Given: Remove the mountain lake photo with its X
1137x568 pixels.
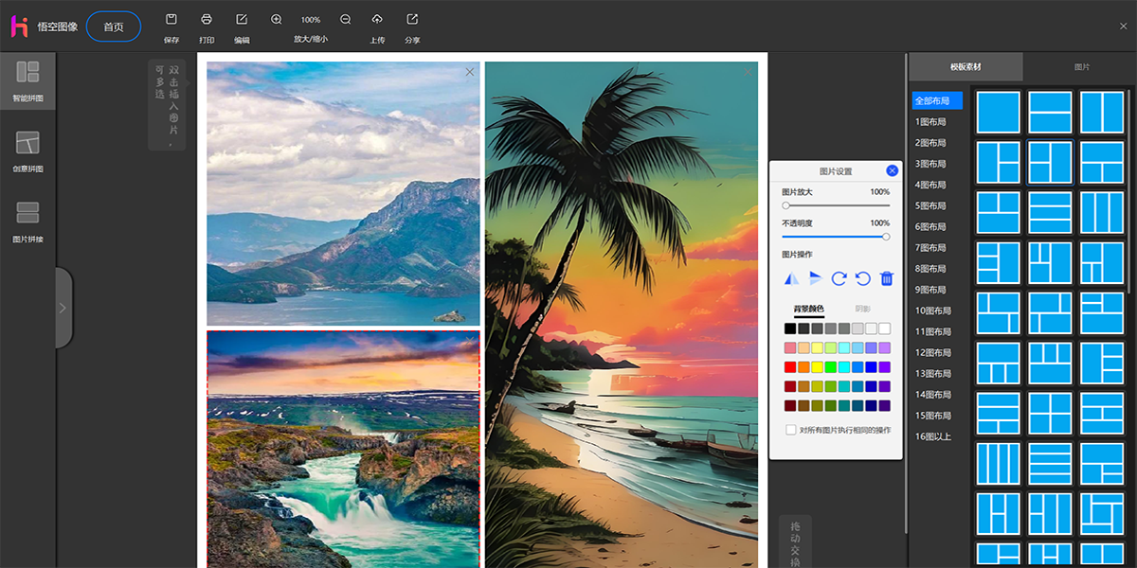Looking at the screenshot, I should [x=470, y=72].
